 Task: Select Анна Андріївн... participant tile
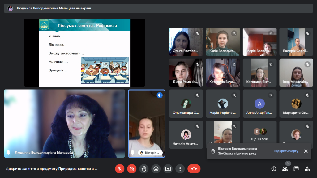pos(259,104)
